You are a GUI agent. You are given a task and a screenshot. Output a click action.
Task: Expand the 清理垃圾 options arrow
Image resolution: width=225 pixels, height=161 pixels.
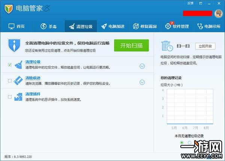[142, 66]
